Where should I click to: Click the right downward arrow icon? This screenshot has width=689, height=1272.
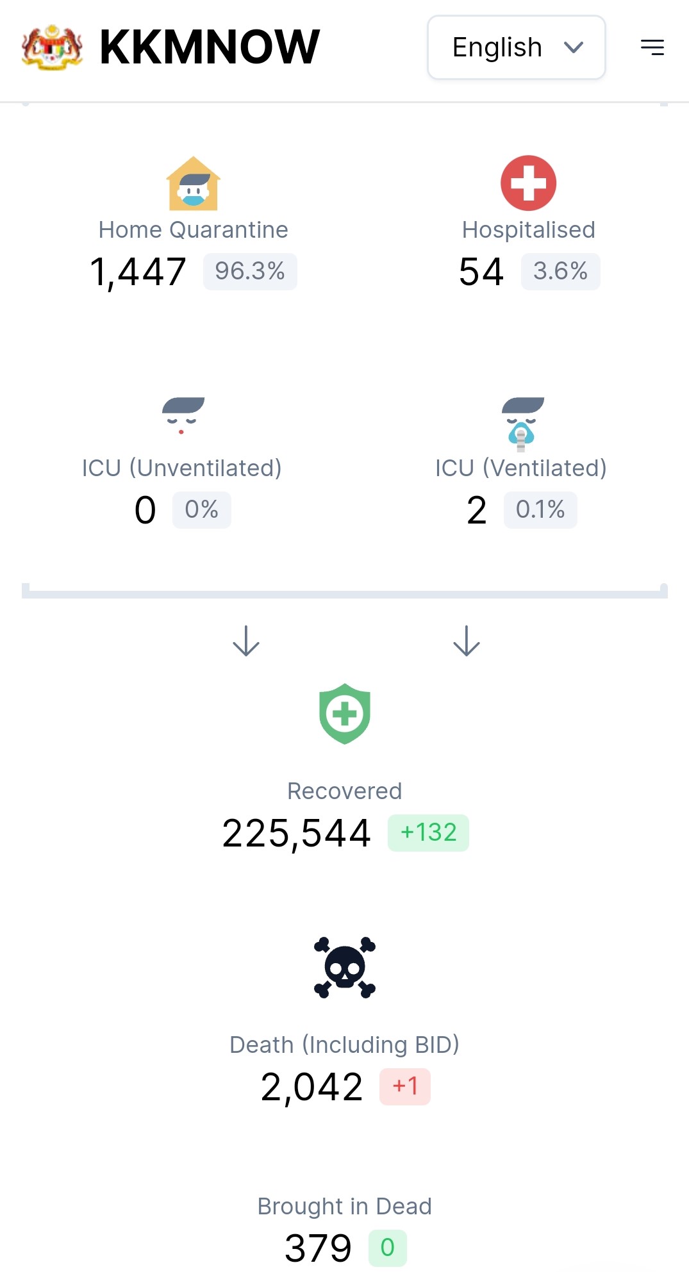[x=467, y=641]
